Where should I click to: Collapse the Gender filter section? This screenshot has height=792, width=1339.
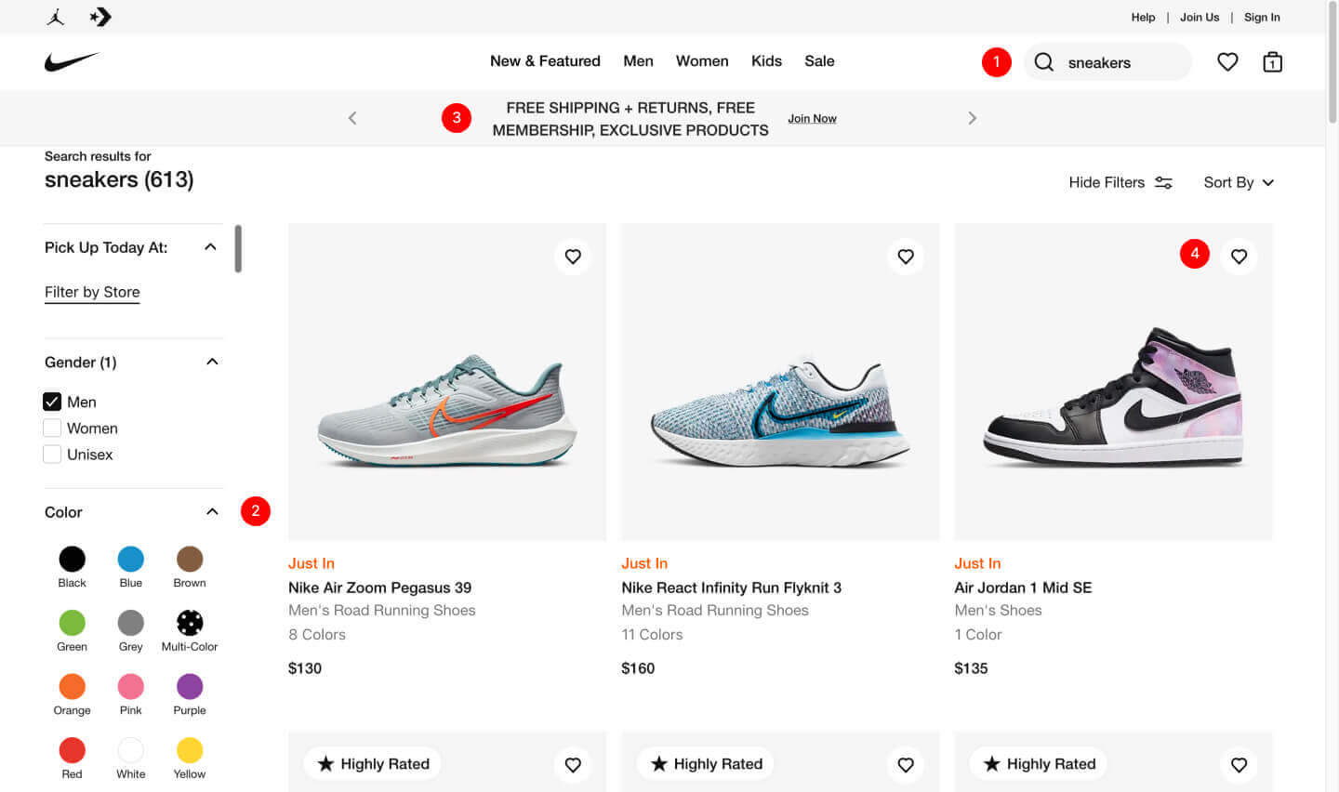coord(212,362)
